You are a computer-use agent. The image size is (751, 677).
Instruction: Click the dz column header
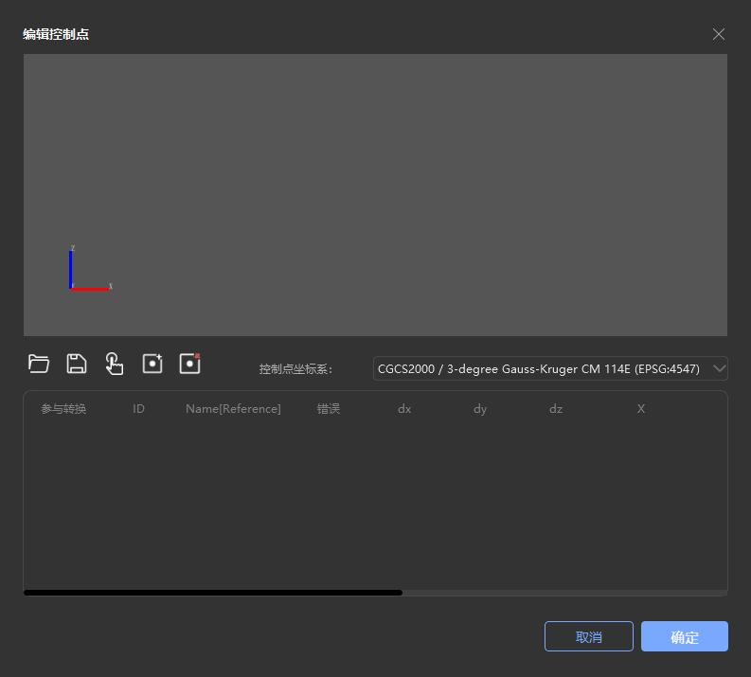[556, 409]
